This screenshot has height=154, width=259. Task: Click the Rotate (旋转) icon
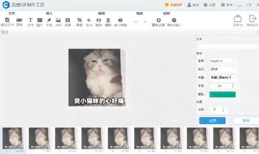[x=99, y=20]
